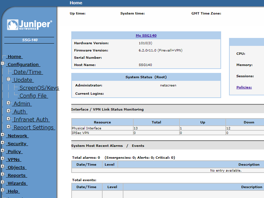Open the Home navigation link
The width and height of the screenshot is (264, 198).
[15, 56]
